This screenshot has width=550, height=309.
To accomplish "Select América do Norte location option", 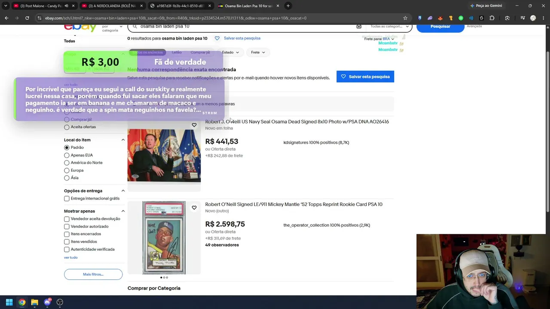I will tap(67, 163).
